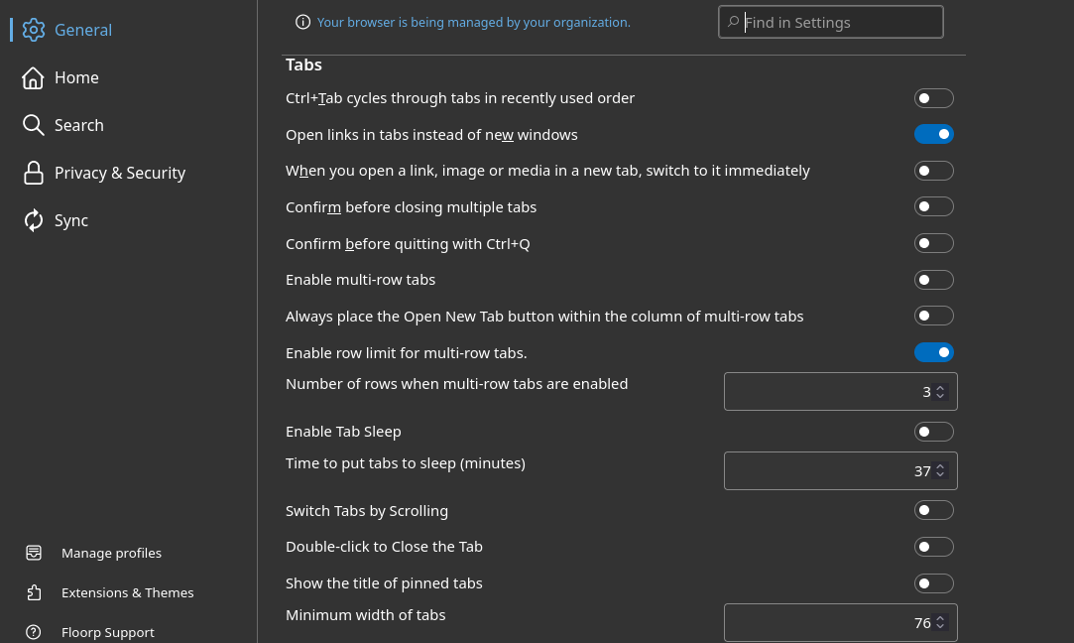Screen dimensions: 1074x643
Task: Enable multi-row tabs toggle
Action: (x=933, y=280)
